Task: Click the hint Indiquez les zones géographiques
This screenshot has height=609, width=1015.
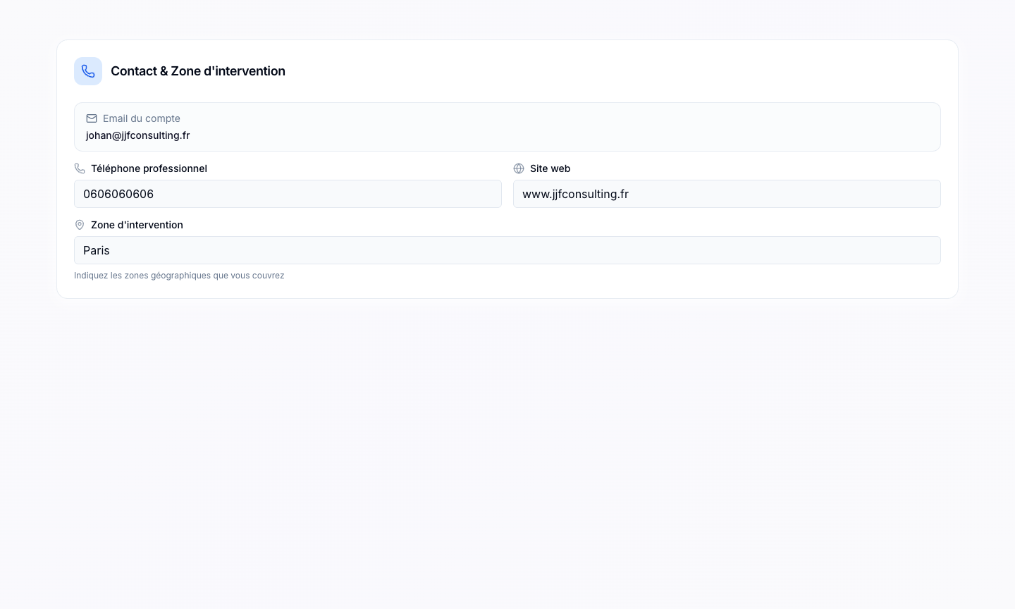Action: 179,276
